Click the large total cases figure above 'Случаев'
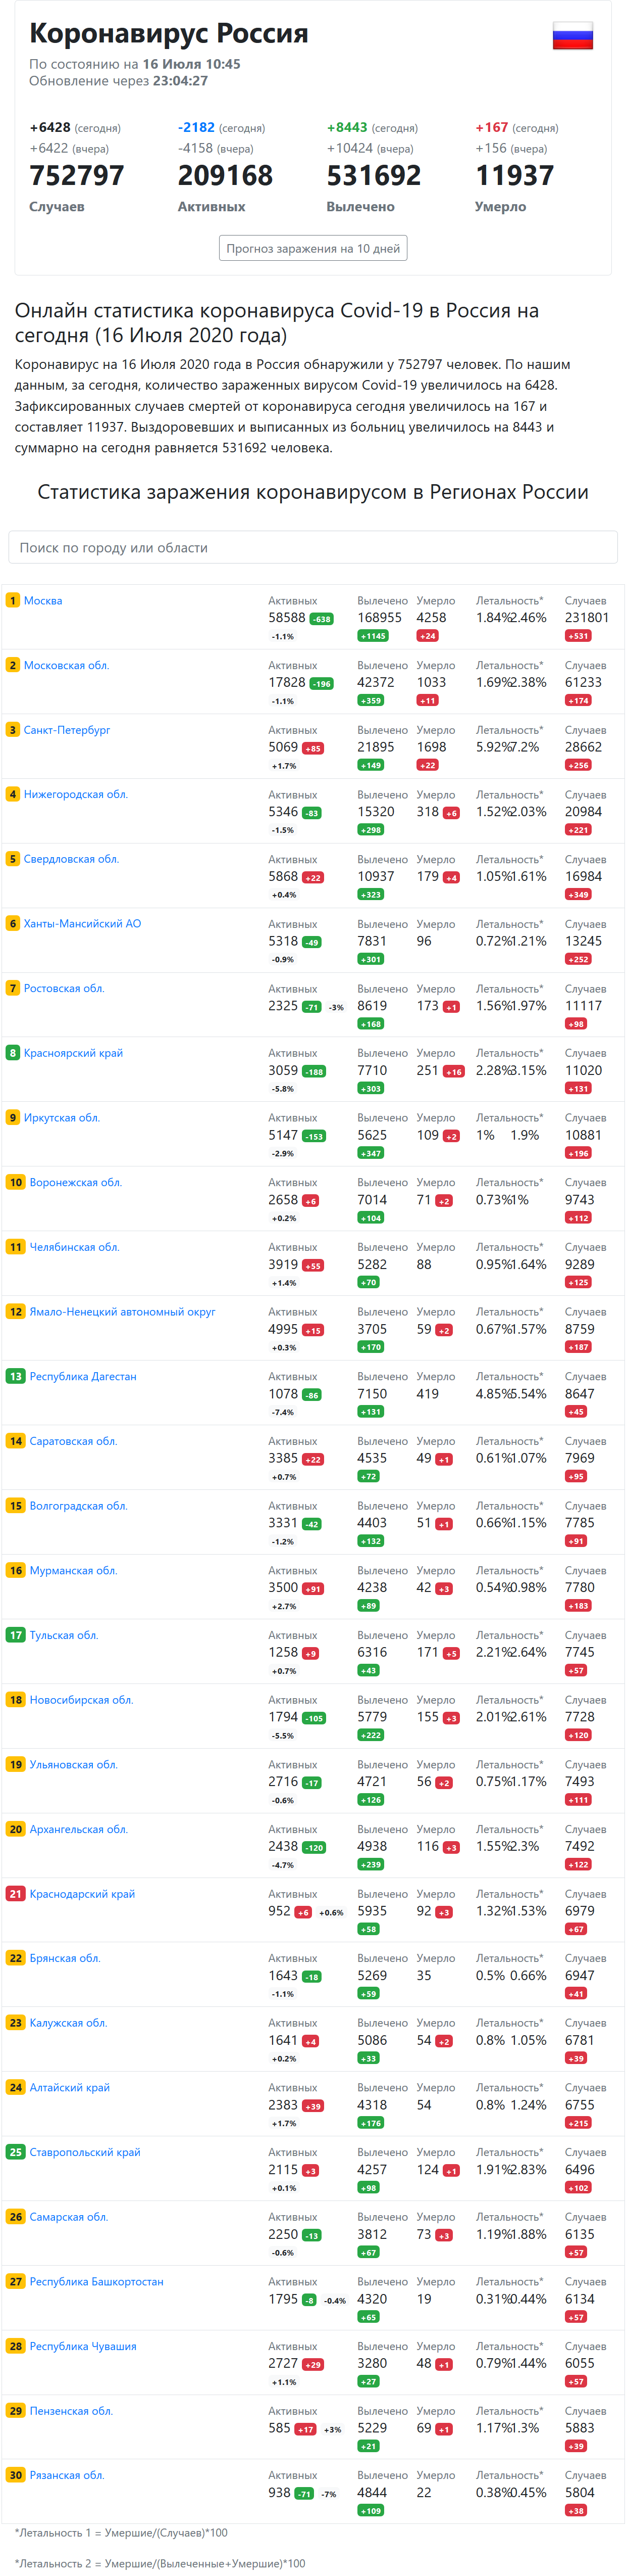Image resolution: width=627 pixels, height=2576 pixels. click(77, 176)
